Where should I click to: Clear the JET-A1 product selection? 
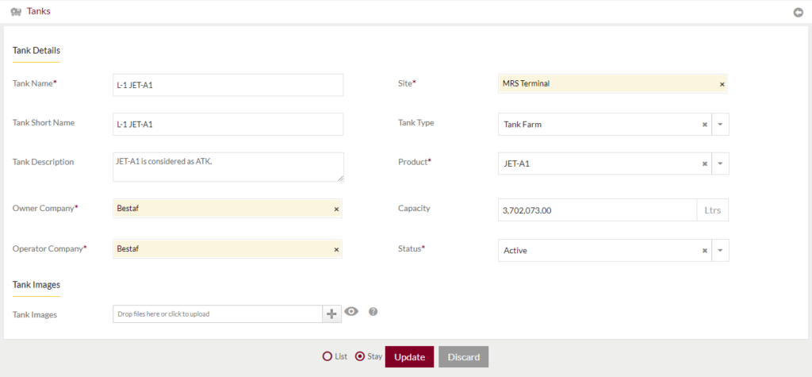(x=704, y=163)
